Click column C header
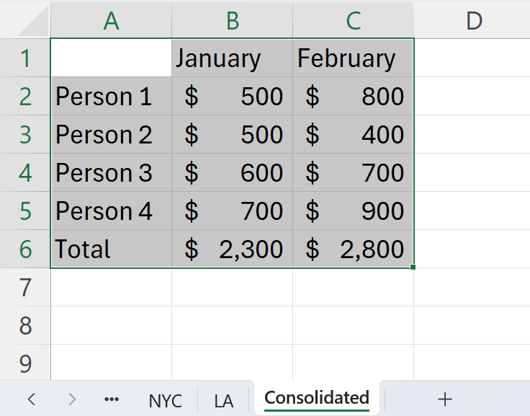The image size is (530, 416). 353,21
